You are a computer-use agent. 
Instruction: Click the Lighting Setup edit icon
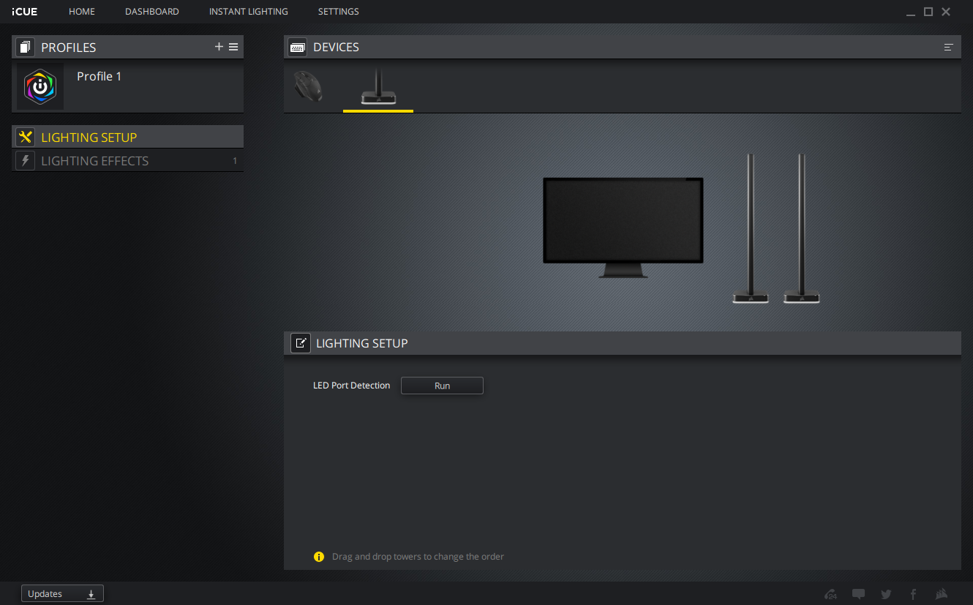point(301,343)
